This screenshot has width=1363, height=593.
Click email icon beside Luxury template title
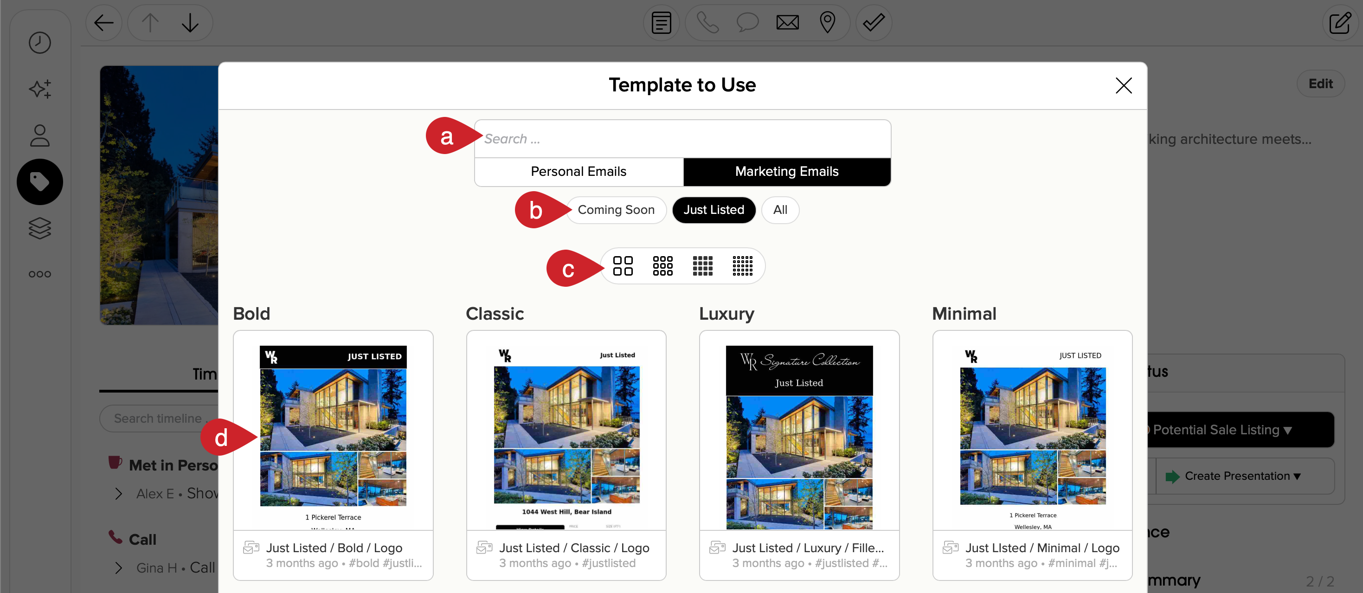pyautogui.click(x=717, y=548)
